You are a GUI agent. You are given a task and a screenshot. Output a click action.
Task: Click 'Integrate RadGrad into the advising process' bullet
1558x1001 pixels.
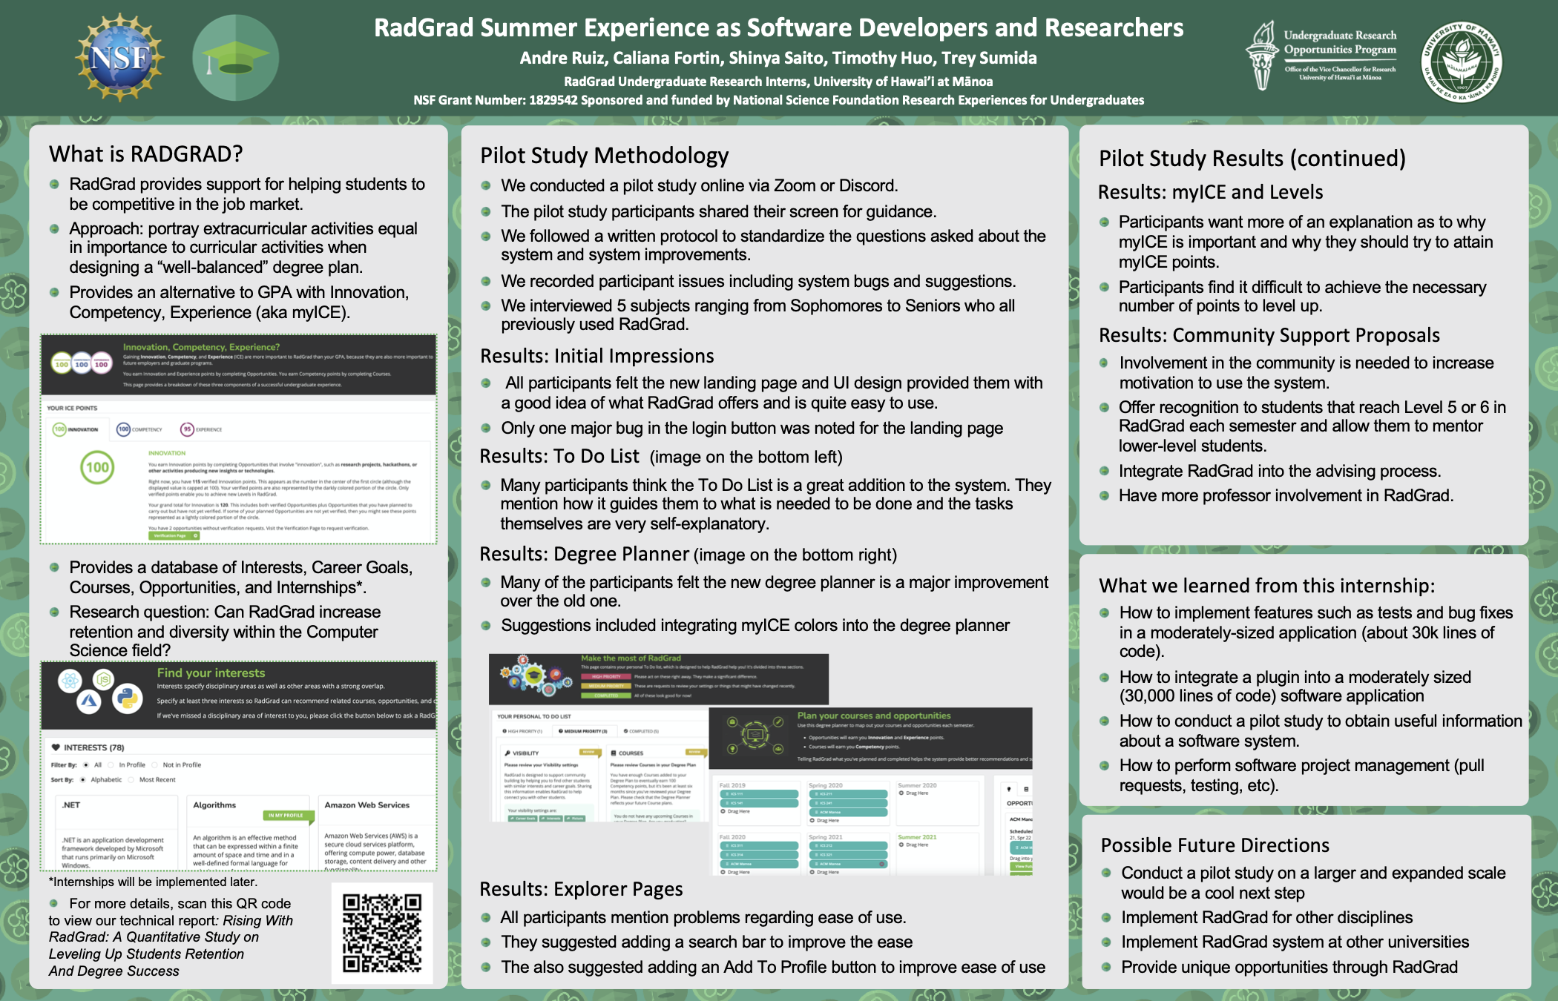(1280, 471)
